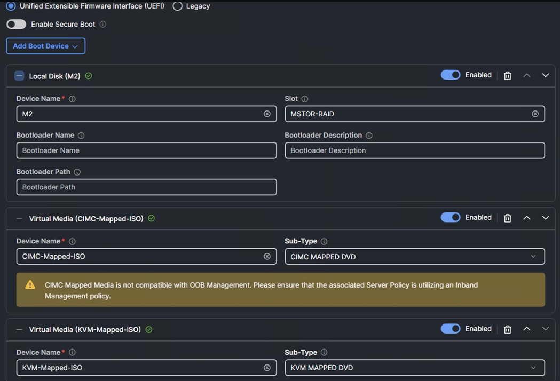
Task: Click the Bootloader Name input field
Action: tap(146, 150)
